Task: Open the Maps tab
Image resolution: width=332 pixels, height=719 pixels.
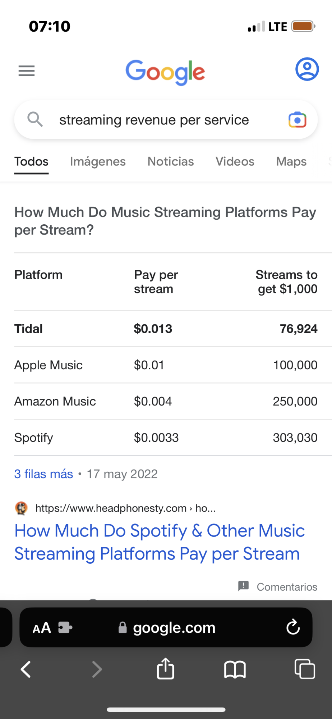Action: tap(291, 161)
